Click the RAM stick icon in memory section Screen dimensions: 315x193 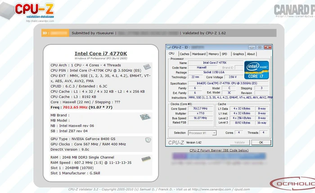[147, 159]
